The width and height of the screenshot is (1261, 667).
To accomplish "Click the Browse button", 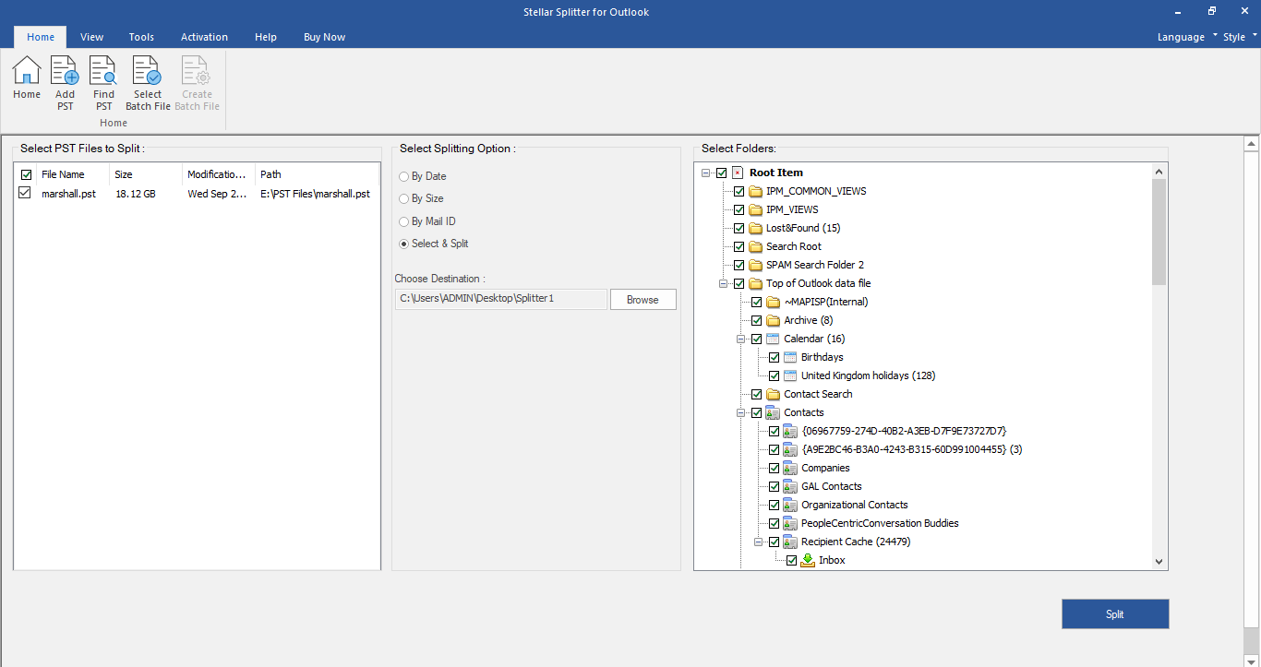I will coord(643,299).
